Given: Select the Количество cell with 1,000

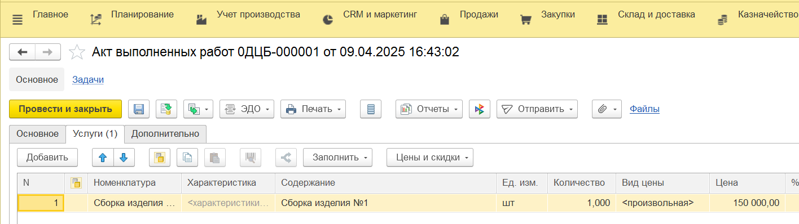Looking at the screenshot, I should click(x=582, y=203).
